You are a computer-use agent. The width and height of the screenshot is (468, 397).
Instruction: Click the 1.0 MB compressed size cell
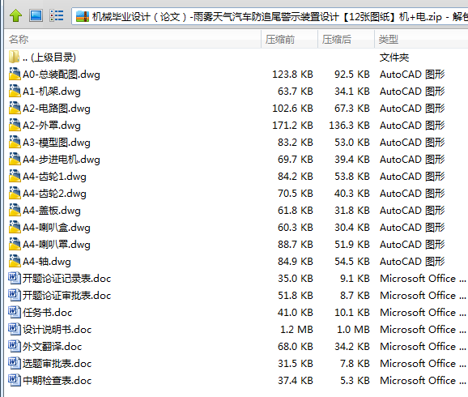pos(353,330)
